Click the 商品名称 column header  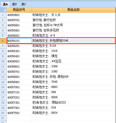coord(74,10)
